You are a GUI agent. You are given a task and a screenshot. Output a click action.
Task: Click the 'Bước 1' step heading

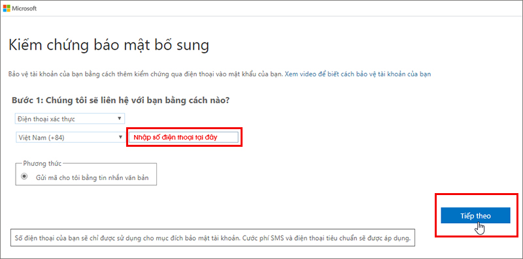click(121, 100)
